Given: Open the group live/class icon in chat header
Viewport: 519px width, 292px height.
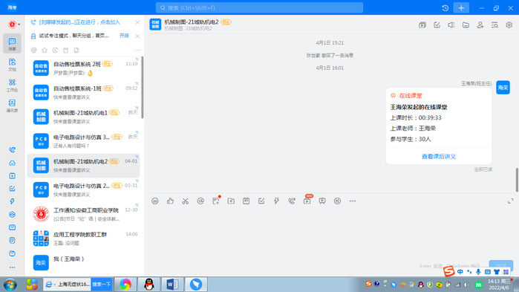Looking at the screenshot, I should tap(422, 25).
